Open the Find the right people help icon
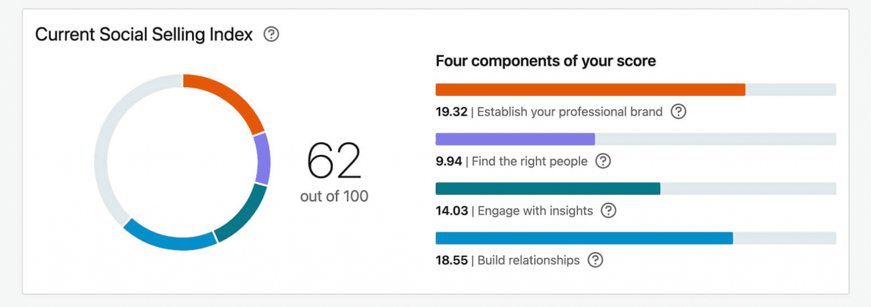The image size is (871, 307). pos(603,161)
